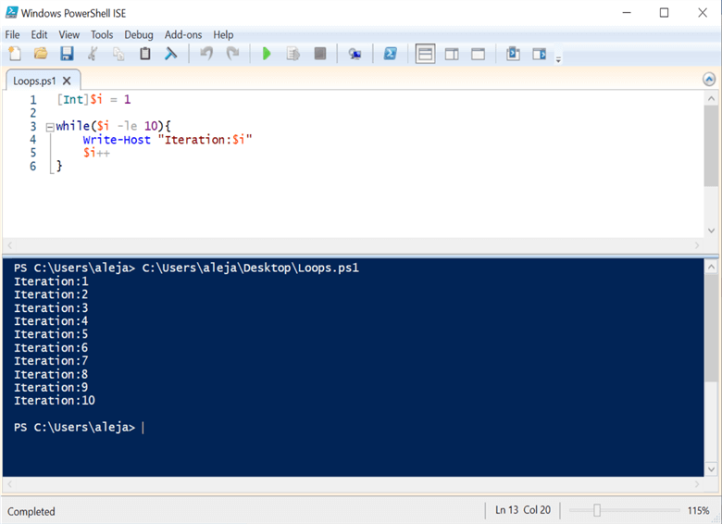Click console pane horizontal scroll left arrow
The height and width of the screenshot is (524, 722).
(9, 484)
